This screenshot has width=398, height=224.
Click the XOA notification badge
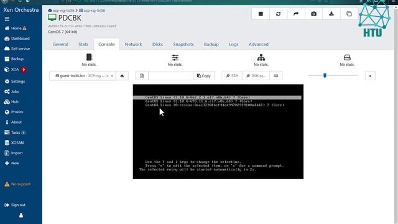coord(24,70)
